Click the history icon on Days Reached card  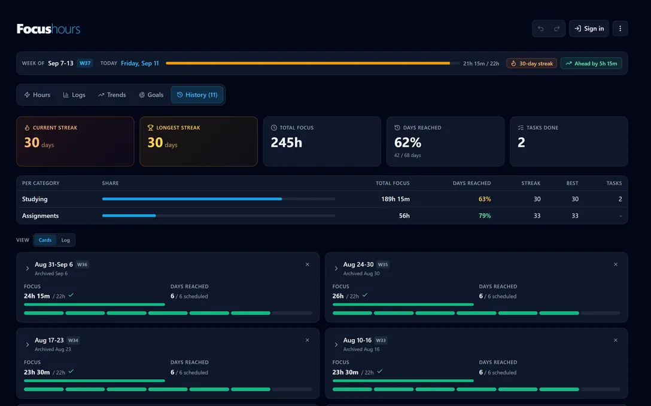pyautogui.click(x=397, y=128)
